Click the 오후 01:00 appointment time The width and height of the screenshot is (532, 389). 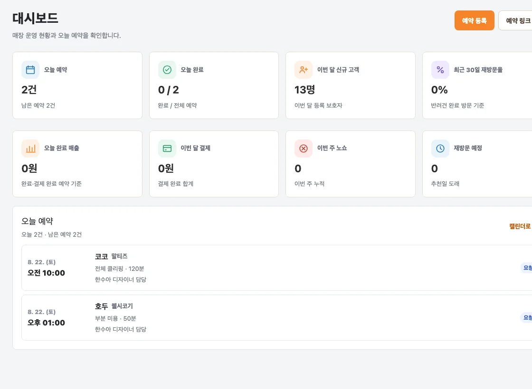(x=46, y=323)
